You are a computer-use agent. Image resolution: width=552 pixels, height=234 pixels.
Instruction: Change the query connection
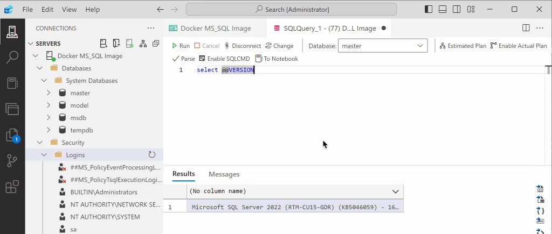point(279,46)
